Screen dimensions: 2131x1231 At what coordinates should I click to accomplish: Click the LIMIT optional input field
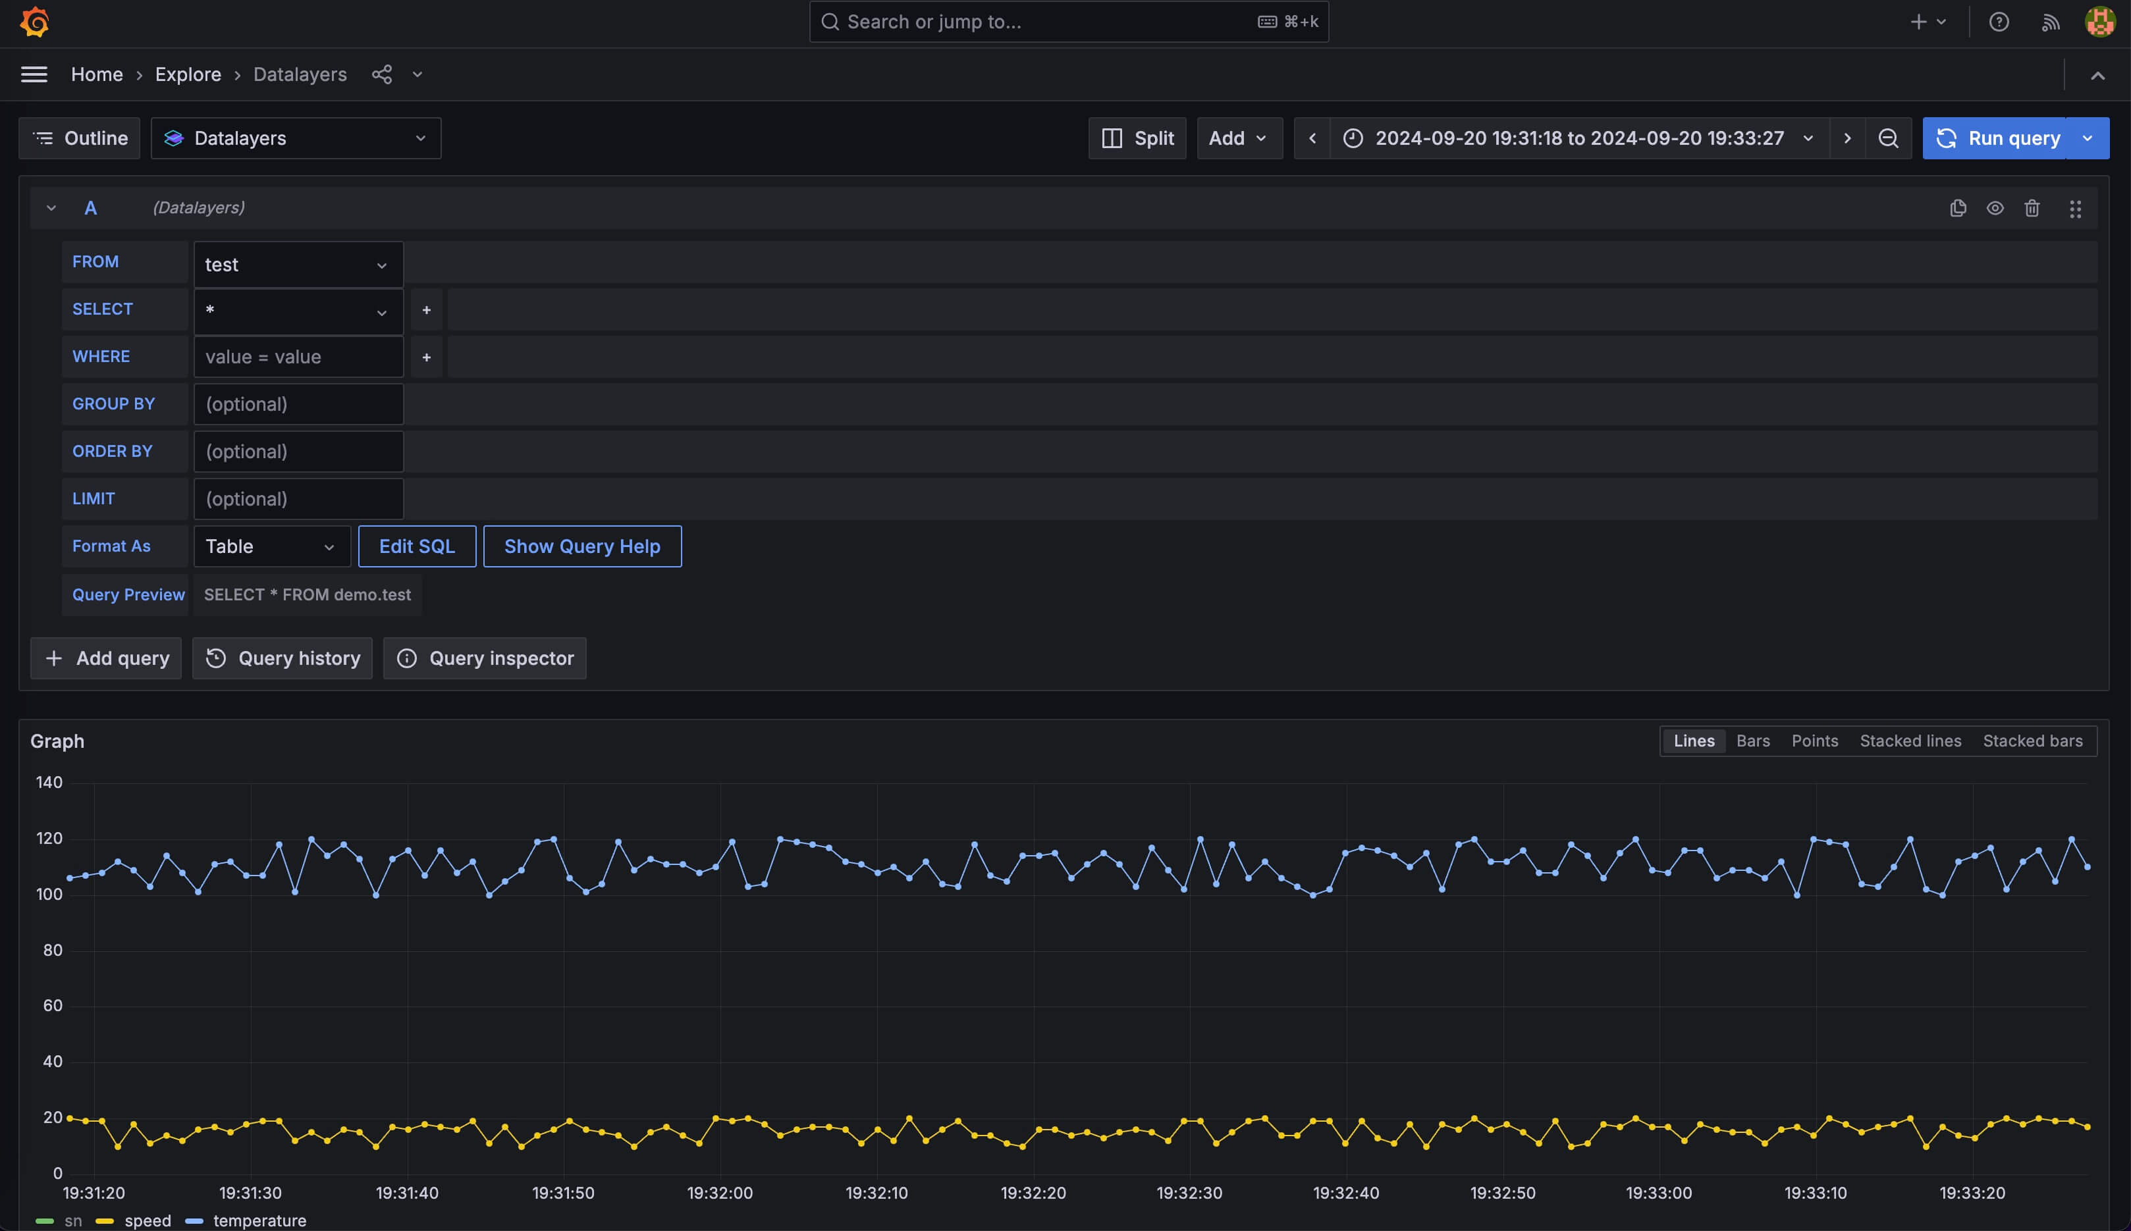tap(298, 499)
